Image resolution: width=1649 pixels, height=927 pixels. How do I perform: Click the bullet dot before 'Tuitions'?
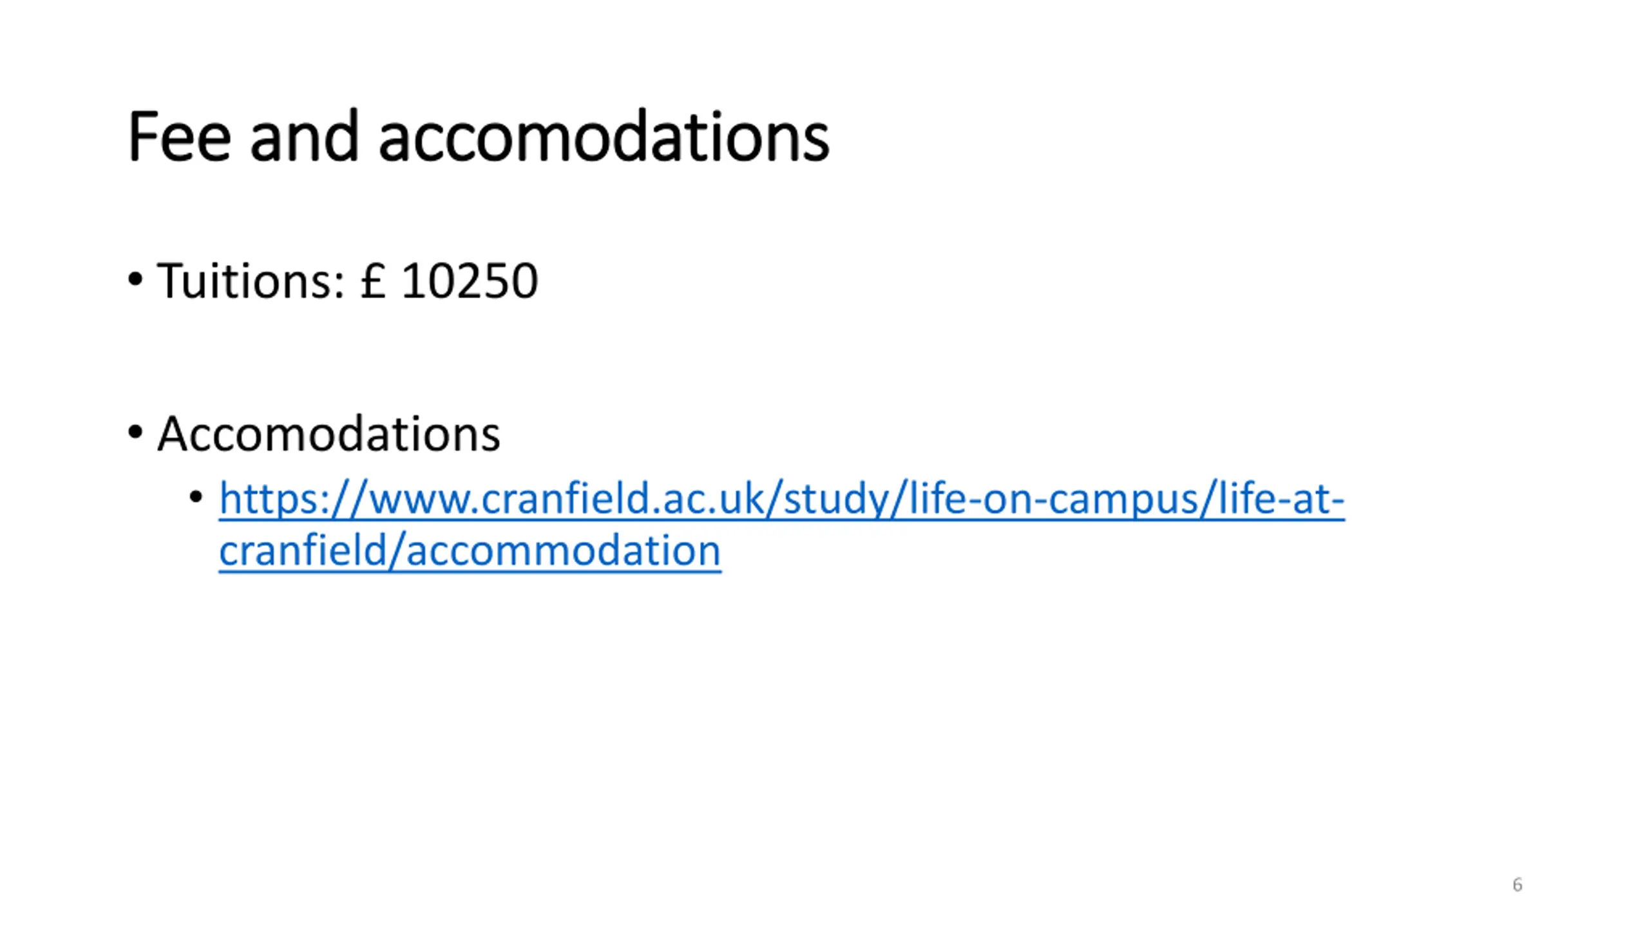click(135, 280)
